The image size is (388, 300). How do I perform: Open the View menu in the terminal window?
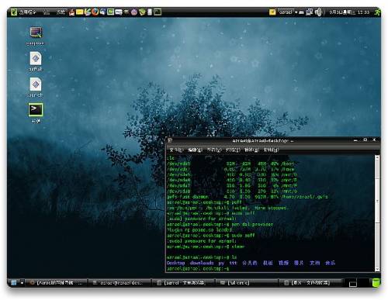click(214, 150)
